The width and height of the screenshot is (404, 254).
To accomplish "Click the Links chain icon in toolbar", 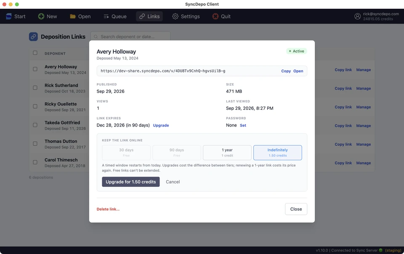I will click(x=142, y=16).
